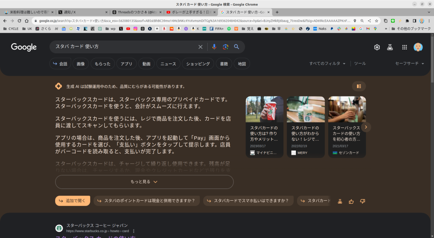Open the CYCLE bookmark folder
The height and width of the screenshot is (238, 434).
(11, 28)
